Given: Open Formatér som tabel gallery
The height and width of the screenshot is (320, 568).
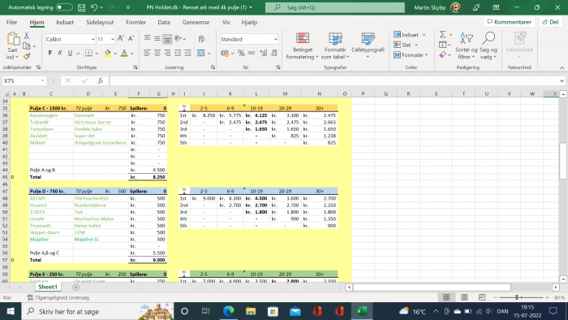Looking at the screenshot, I should point(335,46).
